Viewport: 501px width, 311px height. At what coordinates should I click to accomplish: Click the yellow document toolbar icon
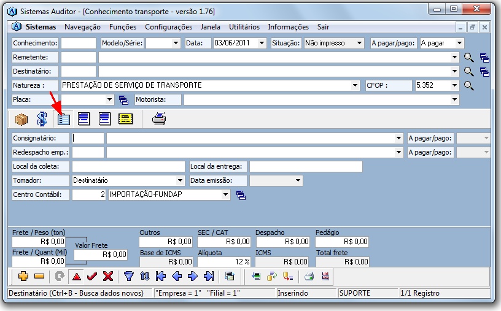coord(125,119)
